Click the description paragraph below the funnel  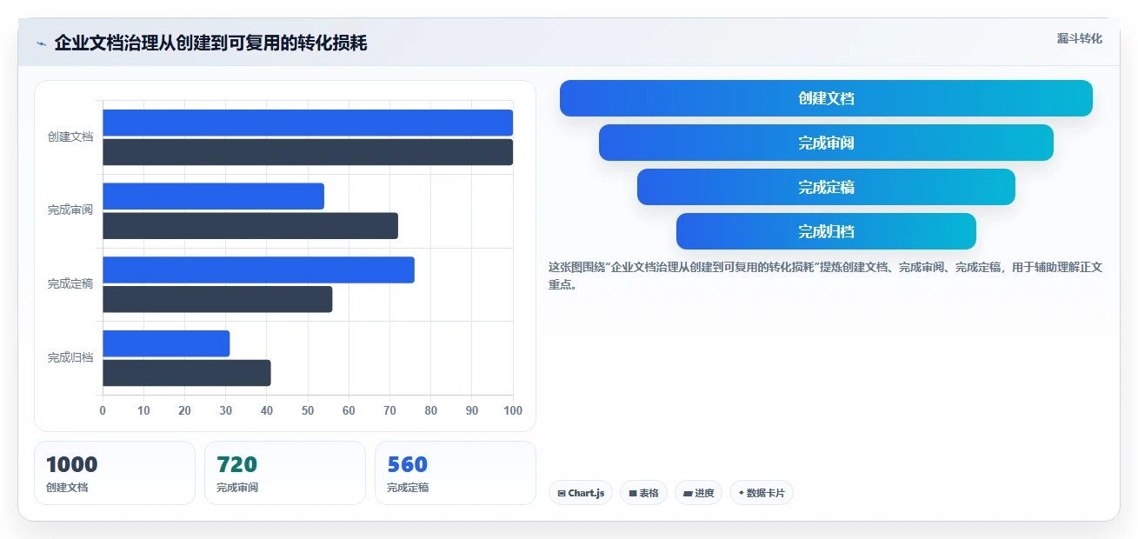coord(826,276)
